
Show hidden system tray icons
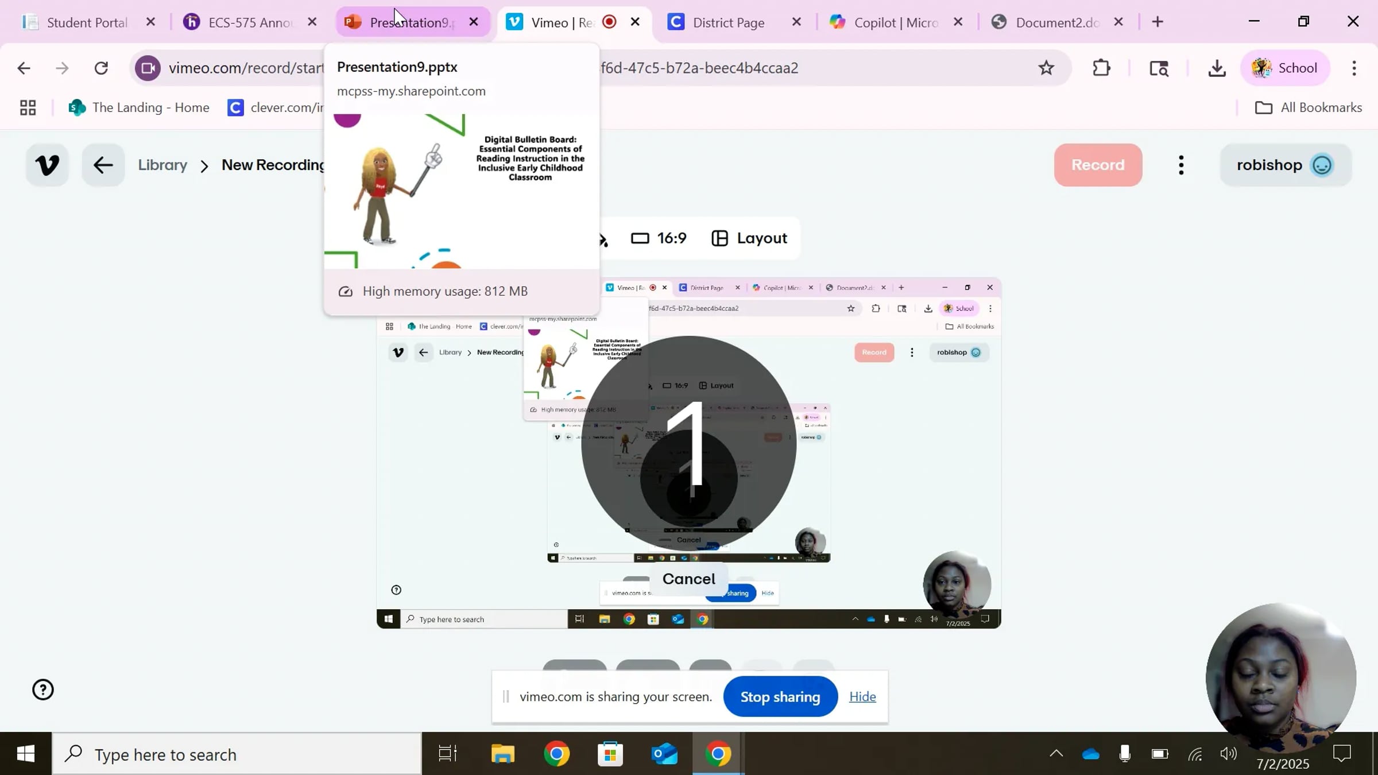pos(1056,754)
